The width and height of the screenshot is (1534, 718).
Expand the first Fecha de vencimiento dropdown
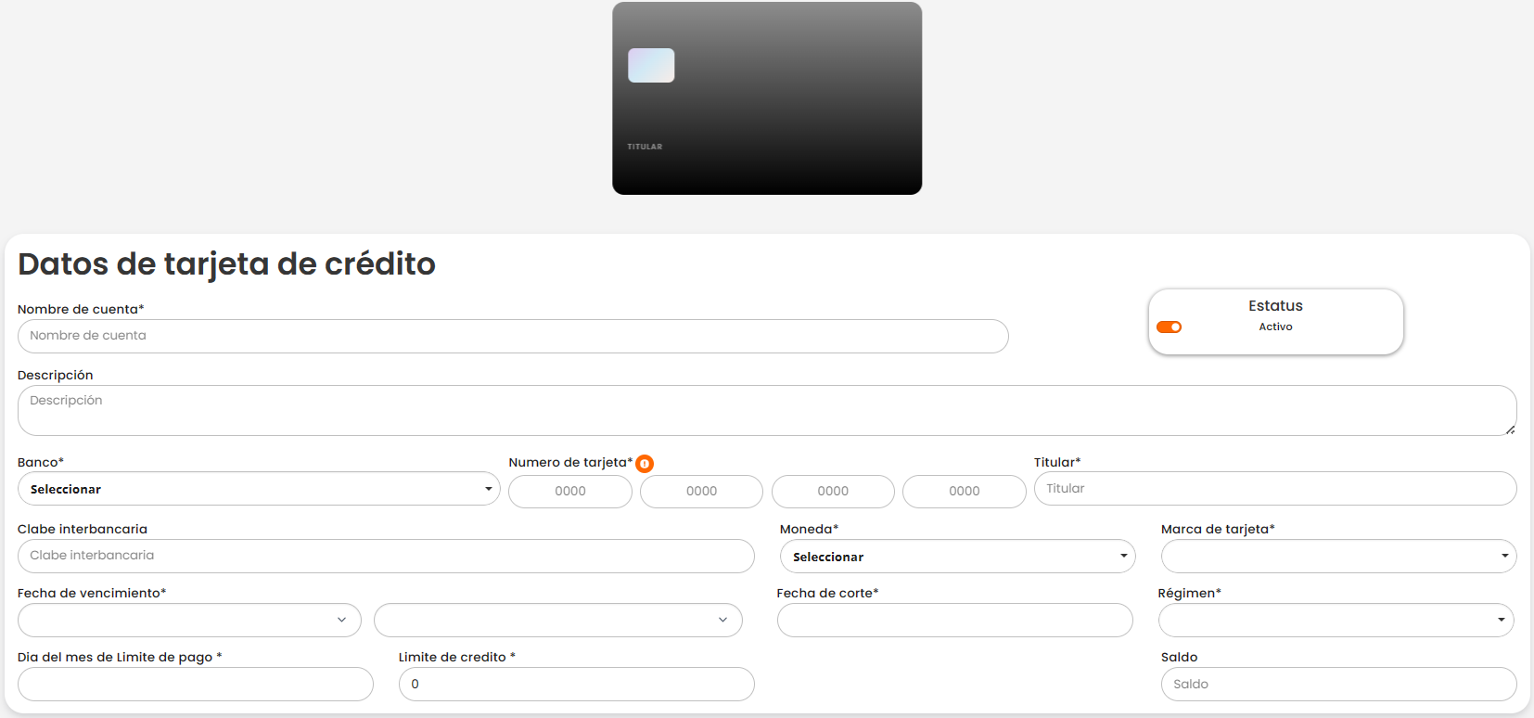click(189, 621)
